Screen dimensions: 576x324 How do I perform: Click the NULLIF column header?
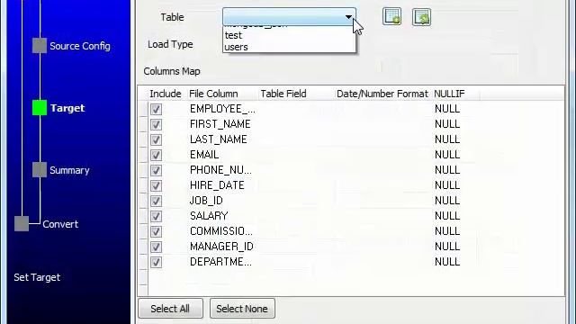click(x=449, y=94)
